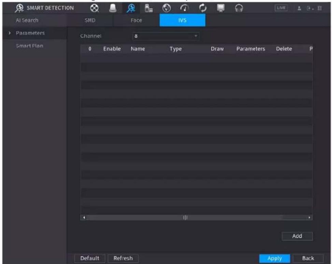Open the alarm siren icon
The height and width of the screenshot is (264, 332).
coord(113,8)
